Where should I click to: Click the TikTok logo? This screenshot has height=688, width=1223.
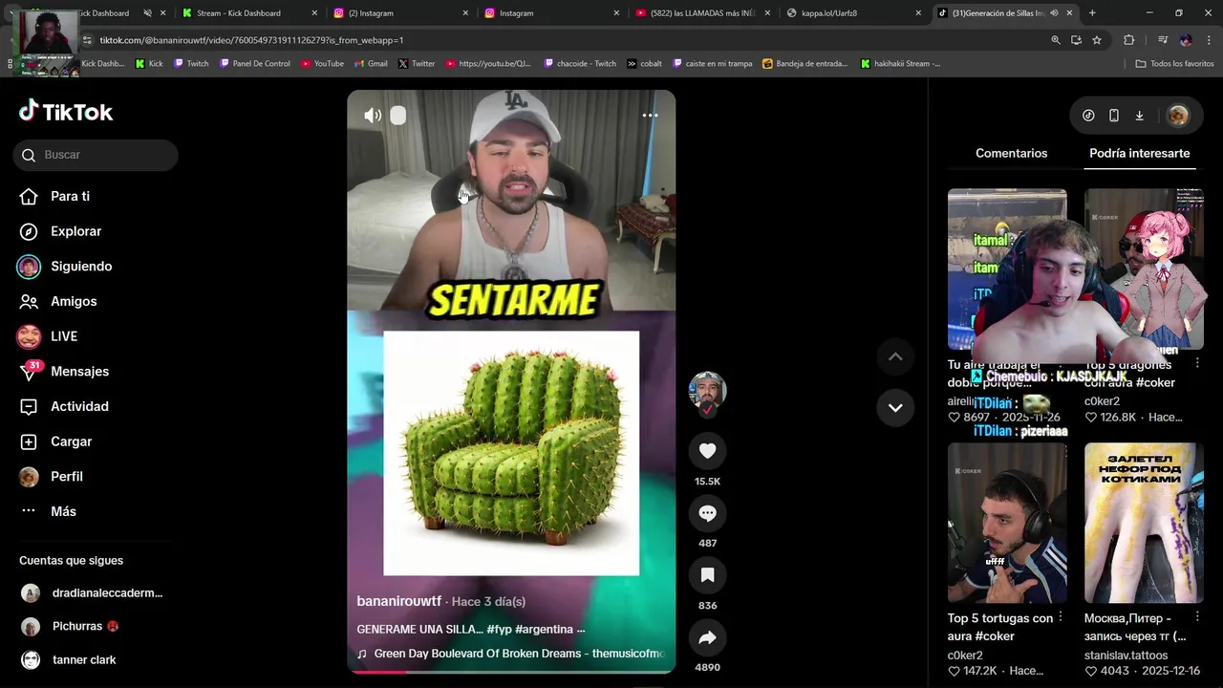[x=66, y=112]
